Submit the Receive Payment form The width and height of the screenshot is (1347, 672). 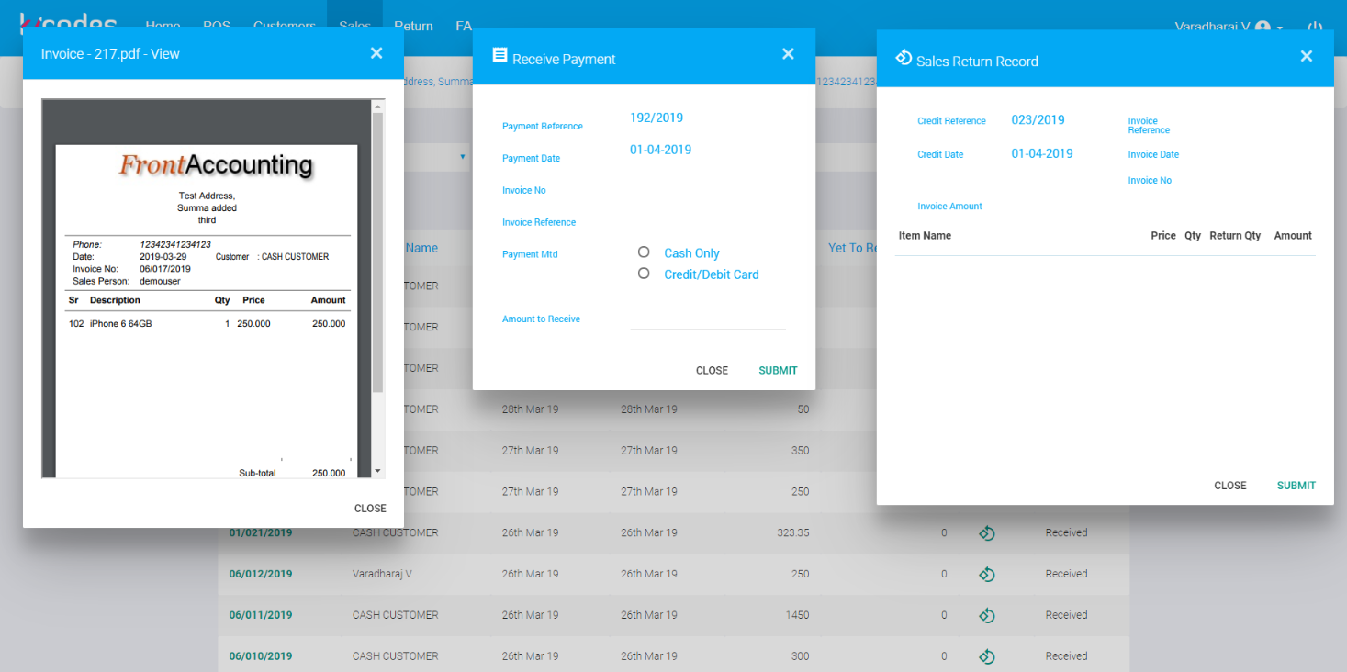[x=778, y=371]
